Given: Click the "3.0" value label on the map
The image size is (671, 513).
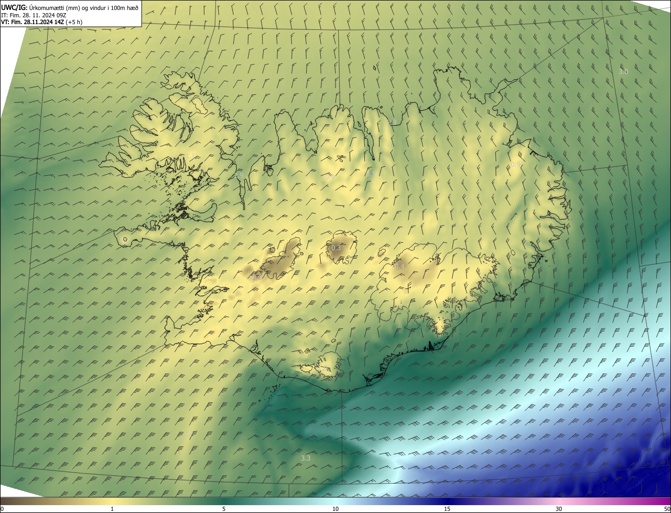Looking at the screenshot, I should pos(623,71).
